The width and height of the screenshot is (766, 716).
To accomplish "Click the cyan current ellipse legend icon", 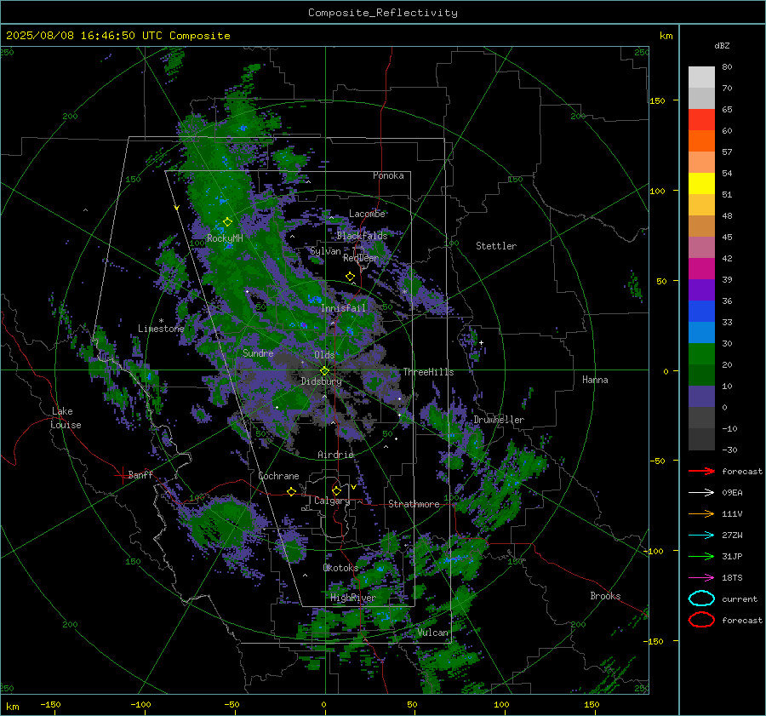I will 701,599.
